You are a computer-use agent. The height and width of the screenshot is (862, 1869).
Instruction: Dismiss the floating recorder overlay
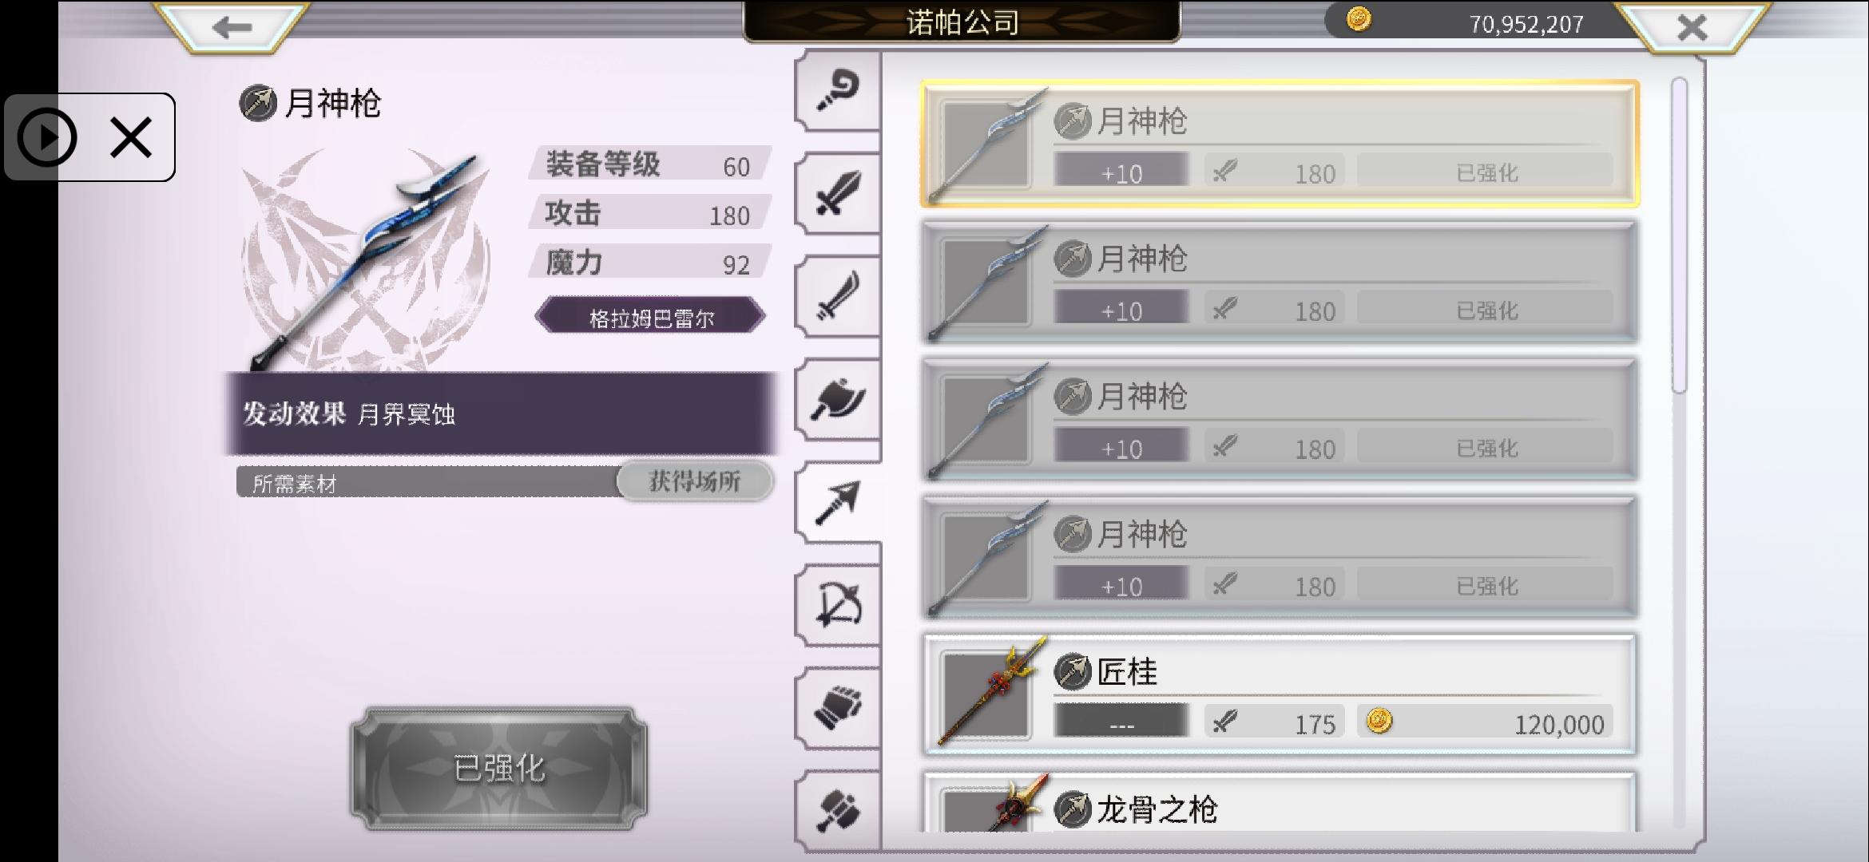tap(131, 137)
